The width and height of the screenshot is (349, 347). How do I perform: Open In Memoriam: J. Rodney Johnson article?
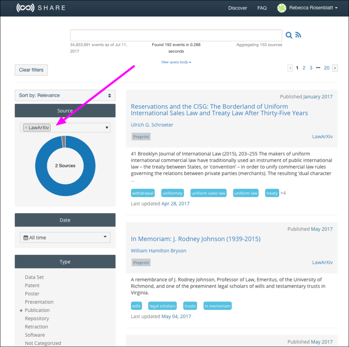196,239
